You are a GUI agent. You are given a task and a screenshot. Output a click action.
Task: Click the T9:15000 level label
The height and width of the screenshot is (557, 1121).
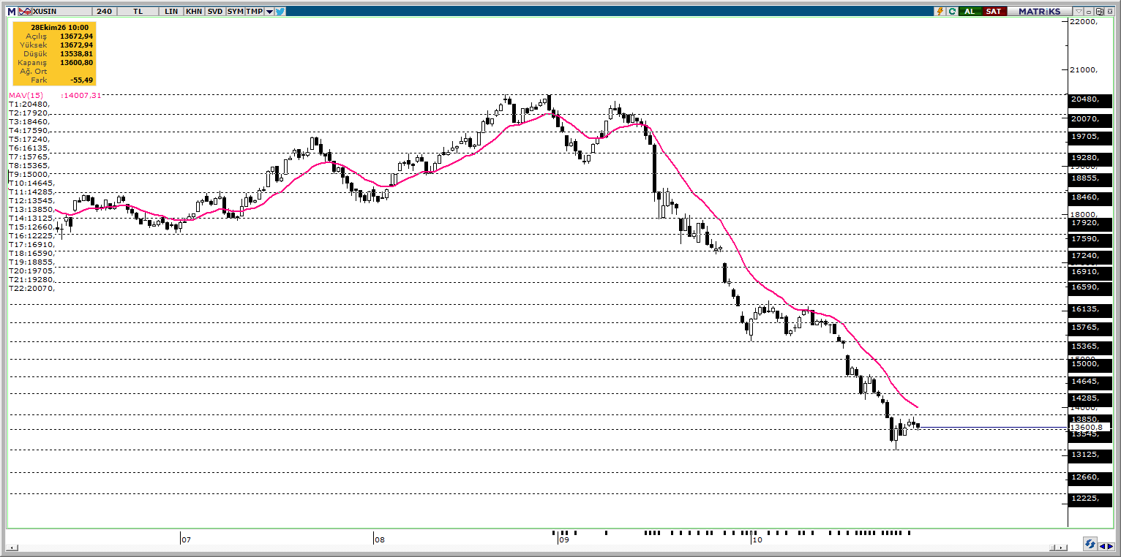click(29, 174)
